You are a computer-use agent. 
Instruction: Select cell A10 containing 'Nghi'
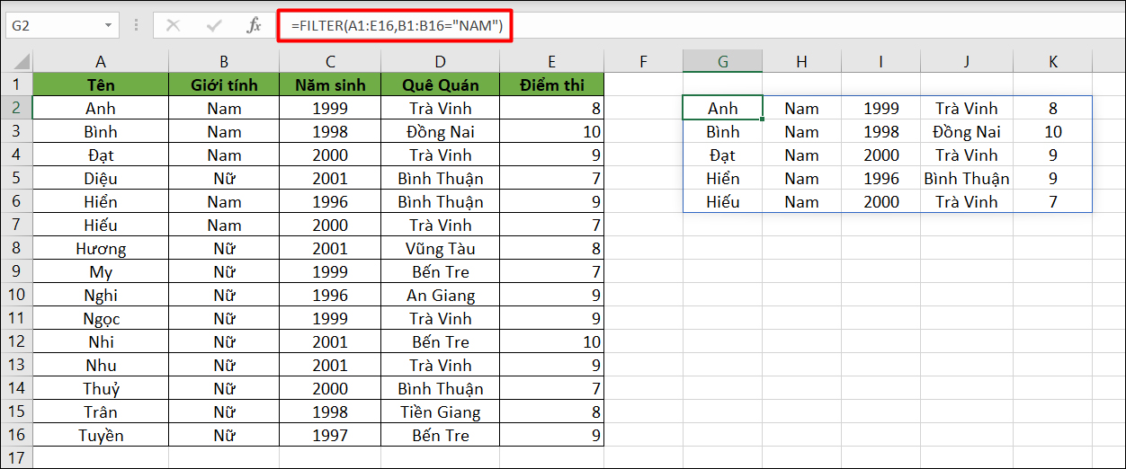tap(101, 295)
